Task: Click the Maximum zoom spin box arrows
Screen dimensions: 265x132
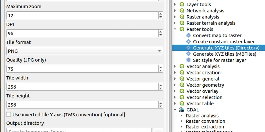Action: pyautogui.click(x=161, y=16)
